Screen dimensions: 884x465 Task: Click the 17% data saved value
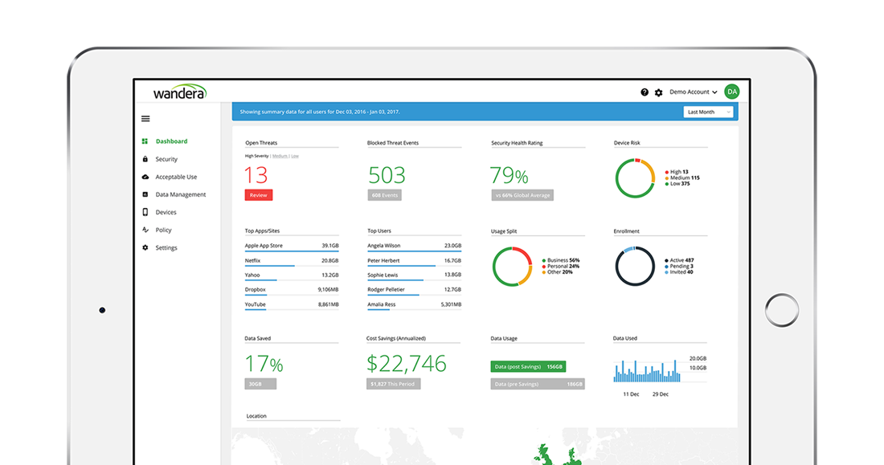tap(264, 364)
